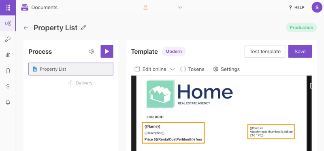
Task: Click the Process panel heading
Action: click(x=40, y=52)
